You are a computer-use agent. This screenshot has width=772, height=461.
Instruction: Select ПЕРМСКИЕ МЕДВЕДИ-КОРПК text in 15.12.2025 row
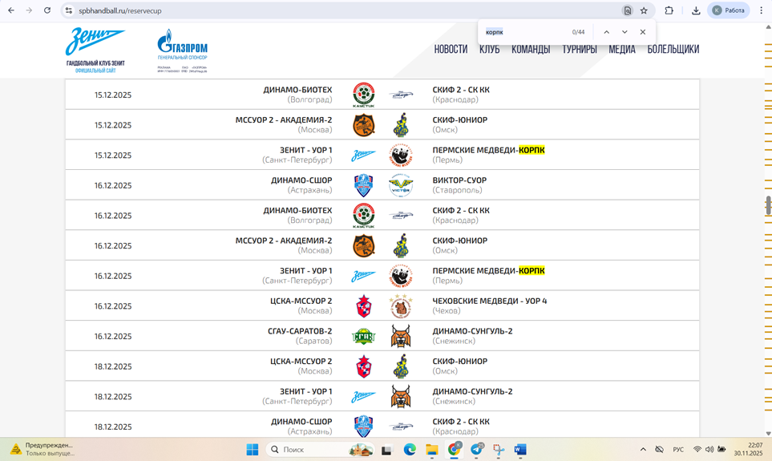488,150
